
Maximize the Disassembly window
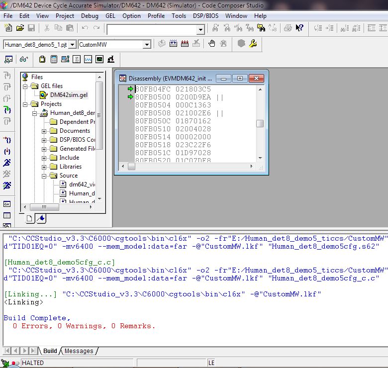click(x=240, y=79)
